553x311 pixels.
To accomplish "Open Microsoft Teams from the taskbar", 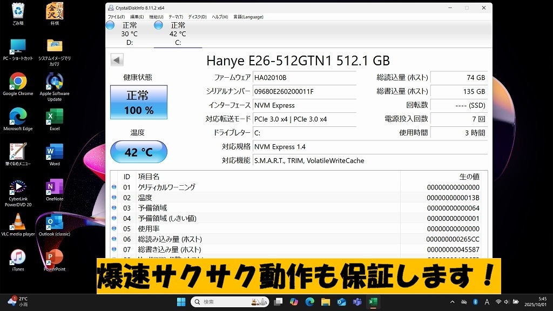I will pos(356,301).
